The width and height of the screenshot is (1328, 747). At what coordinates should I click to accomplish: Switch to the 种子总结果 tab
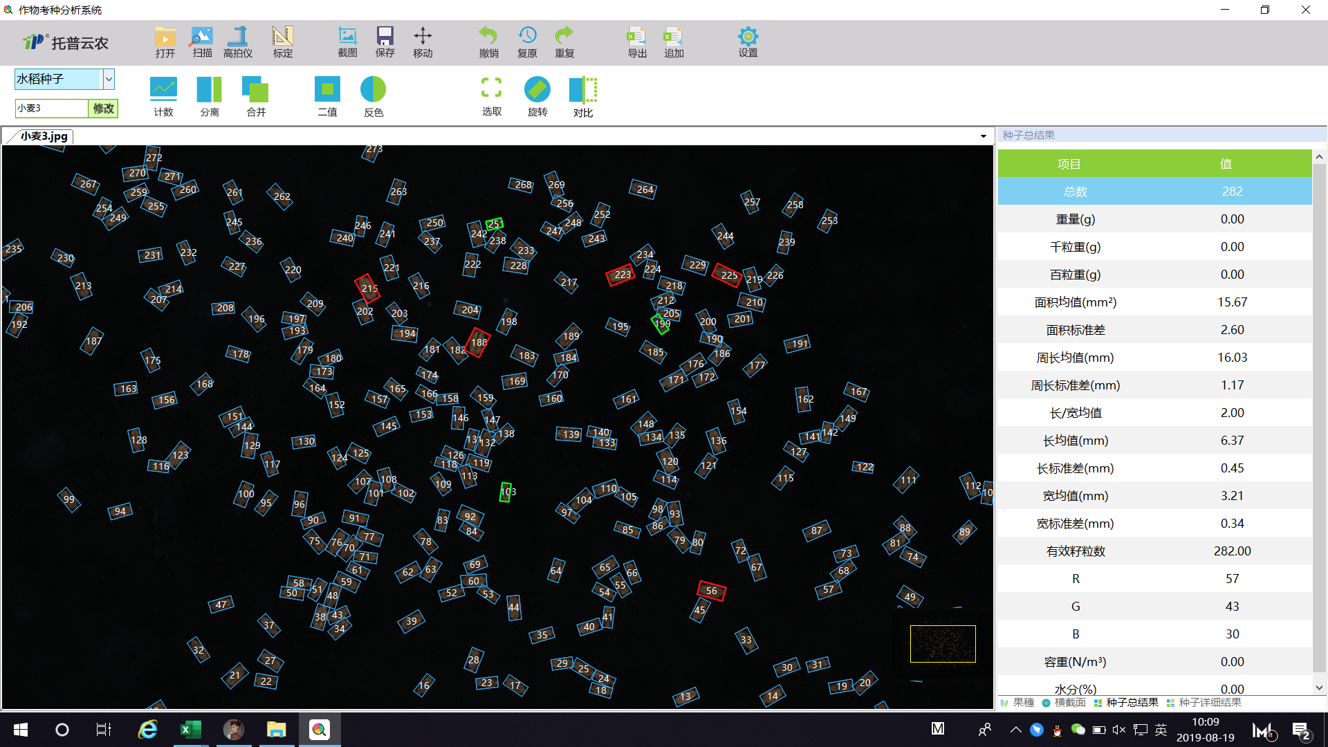pos(1126,703)
